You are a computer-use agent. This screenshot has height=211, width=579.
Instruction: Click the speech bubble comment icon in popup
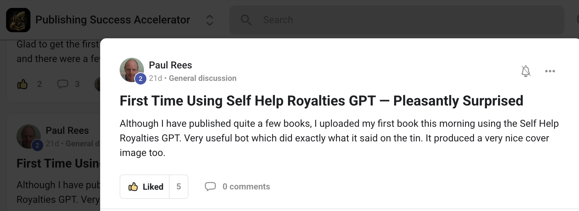(210, 186)
